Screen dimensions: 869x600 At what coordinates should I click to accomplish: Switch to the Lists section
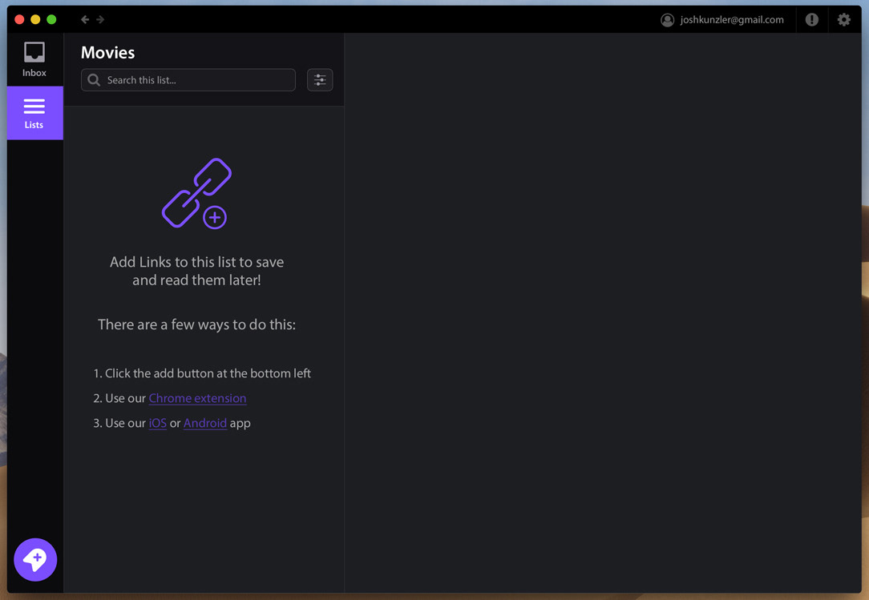(34, 113)
